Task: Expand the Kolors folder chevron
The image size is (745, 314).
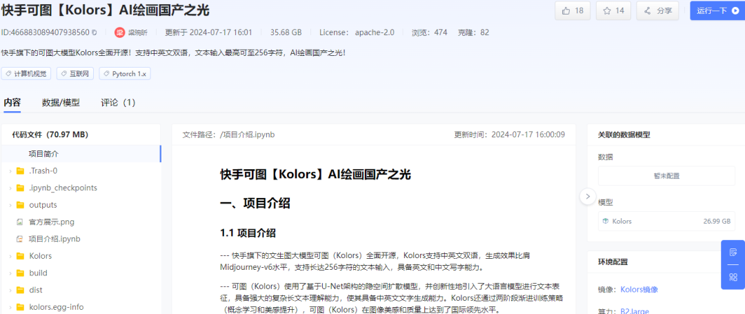Action: click(10, 256)
